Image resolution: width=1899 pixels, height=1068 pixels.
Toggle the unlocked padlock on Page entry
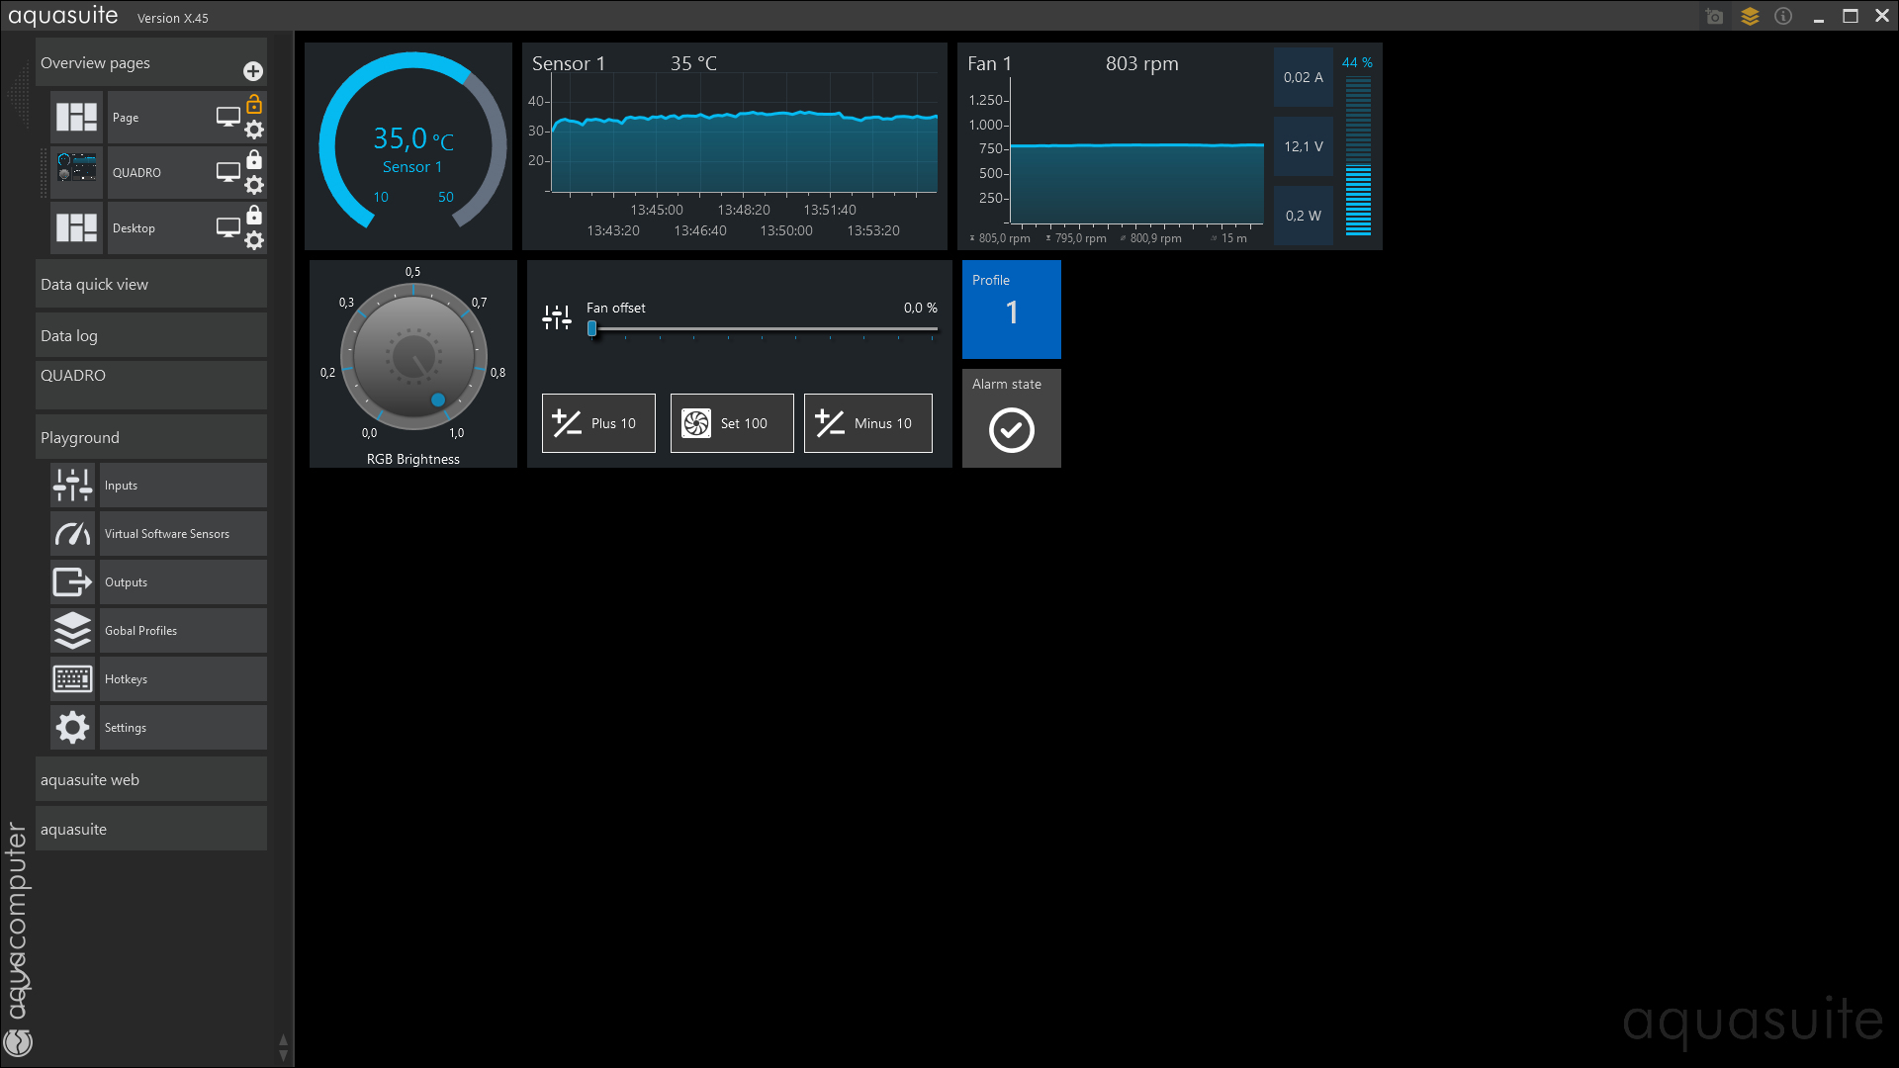254,104
